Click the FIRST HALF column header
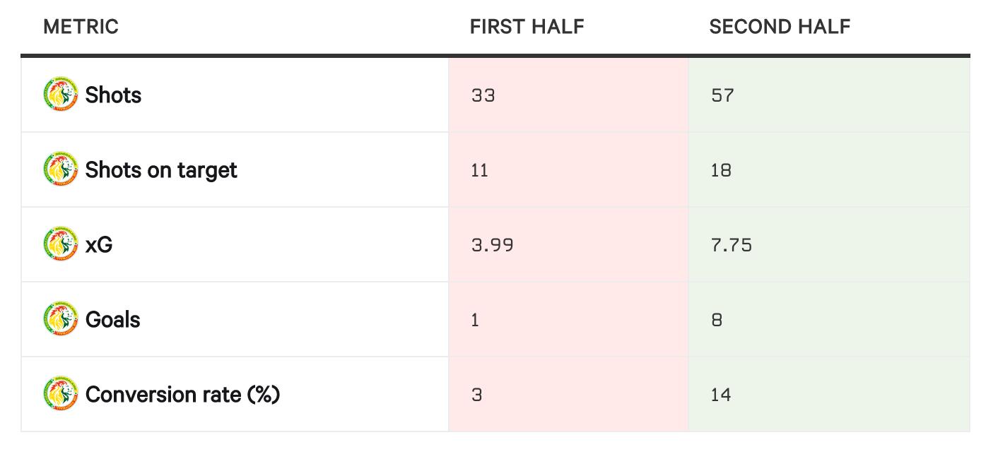Screen dimensions: 998x459 527,27
